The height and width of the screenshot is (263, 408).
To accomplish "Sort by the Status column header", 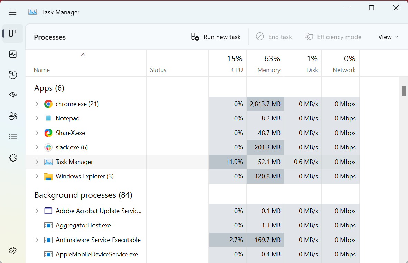I will (178, 63).
